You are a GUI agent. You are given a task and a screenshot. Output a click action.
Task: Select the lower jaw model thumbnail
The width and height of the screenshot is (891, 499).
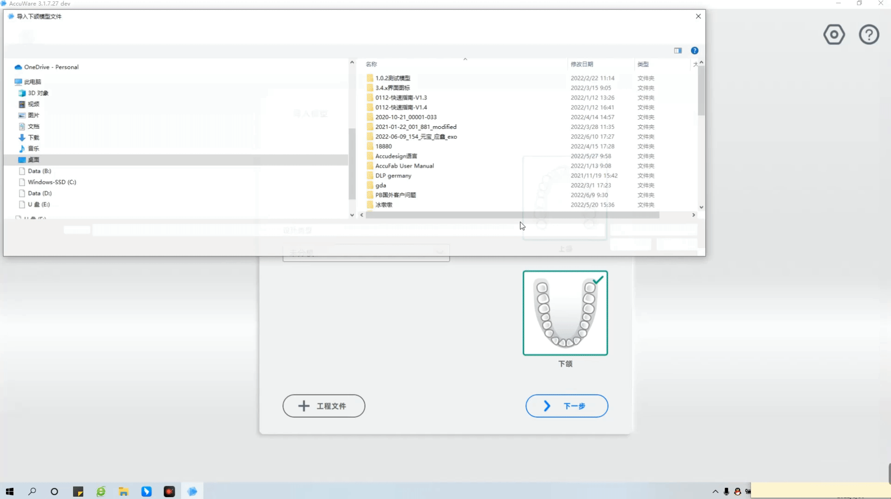(565, 313)
